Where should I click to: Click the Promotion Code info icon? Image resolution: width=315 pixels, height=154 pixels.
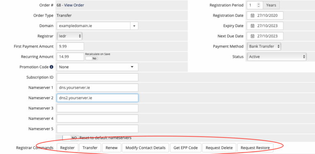click(x=51, y=67)
